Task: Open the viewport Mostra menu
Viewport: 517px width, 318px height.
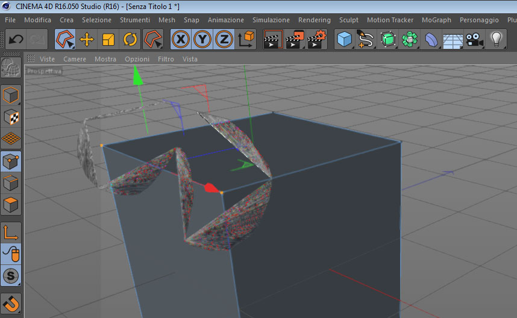Action: (x=105, y=59)
